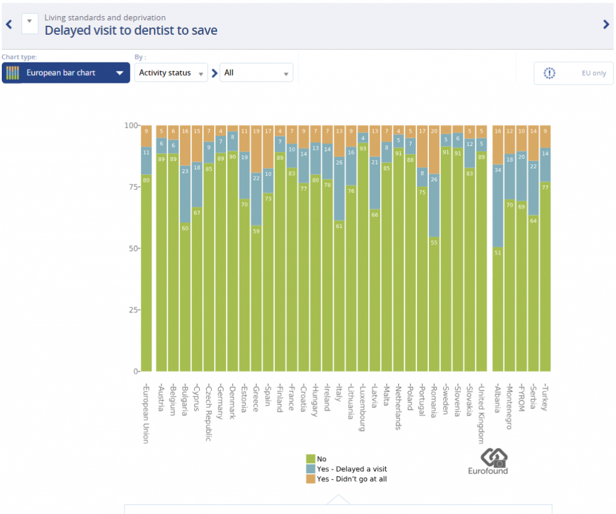Click the EU stars circle icon

pos(549,73)
